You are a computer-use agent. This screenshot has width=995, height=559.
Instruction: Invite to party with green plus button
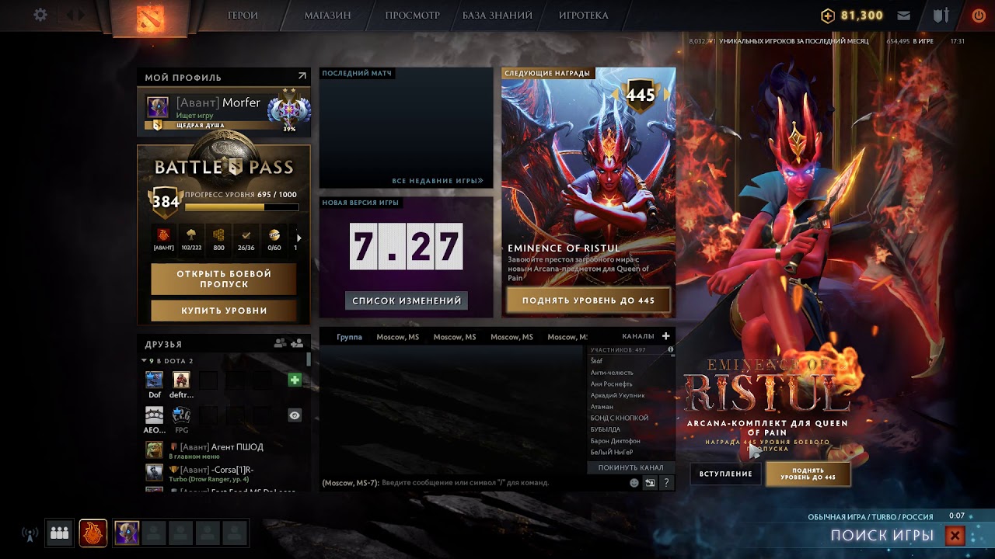(295, 380)
